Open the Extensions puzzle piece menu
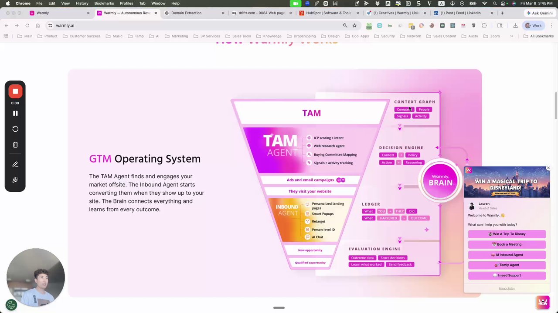The width and height of the screenshot is (558, 313). 484,26
